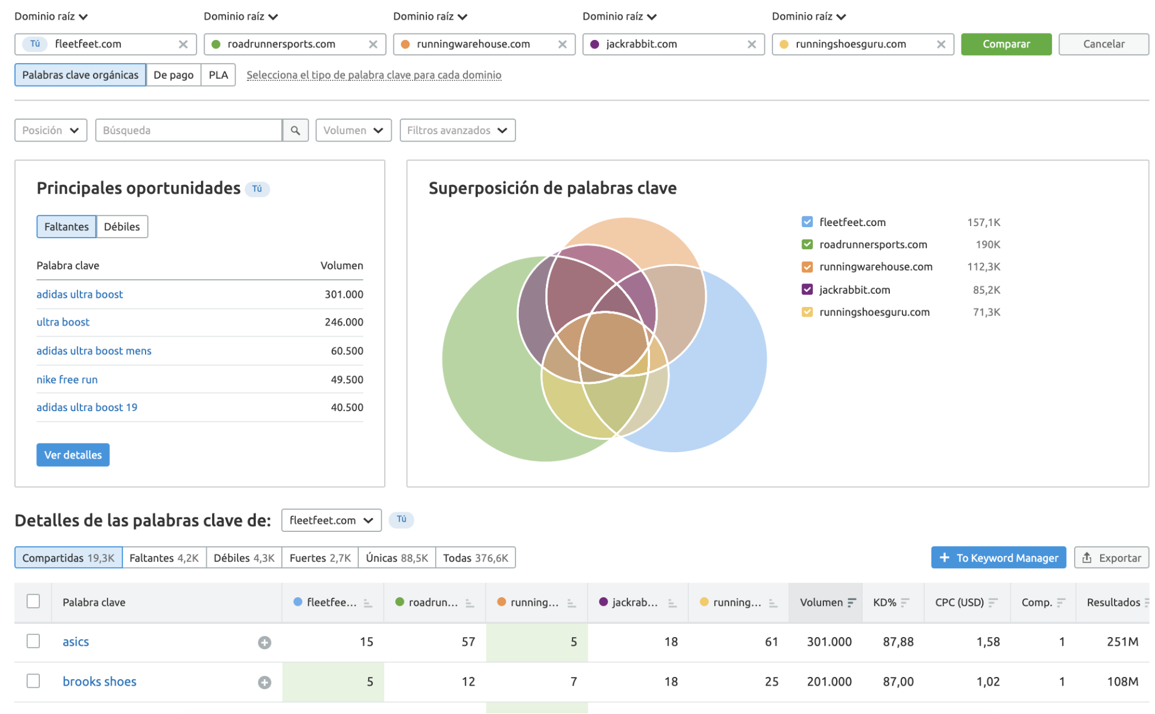
Task: Remove fleetfeet.com with its X icon
Action: [x=183, y=45]
